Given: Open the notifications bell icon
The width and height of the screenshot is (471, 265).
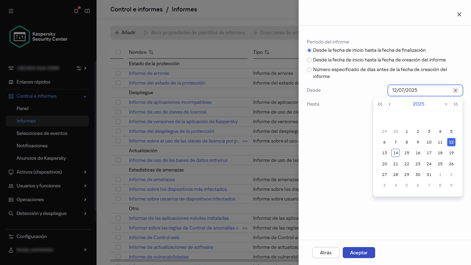Looking at the screenshot, I should [76, 11].
